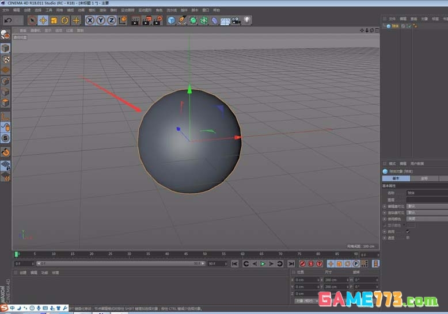
Task: Toggle the enabled checkbox in basic attributes
Action: [x=408, y=231]
